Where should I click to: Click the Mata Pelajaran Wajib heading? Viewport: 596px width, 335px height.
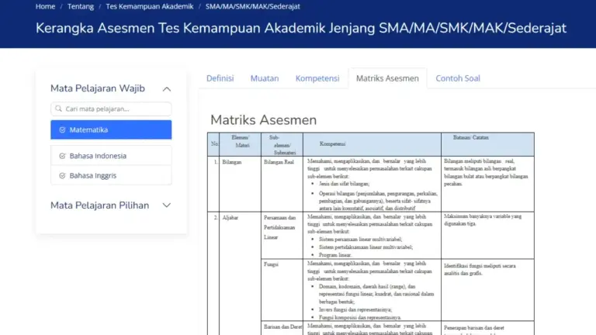[x=98, y=88]
